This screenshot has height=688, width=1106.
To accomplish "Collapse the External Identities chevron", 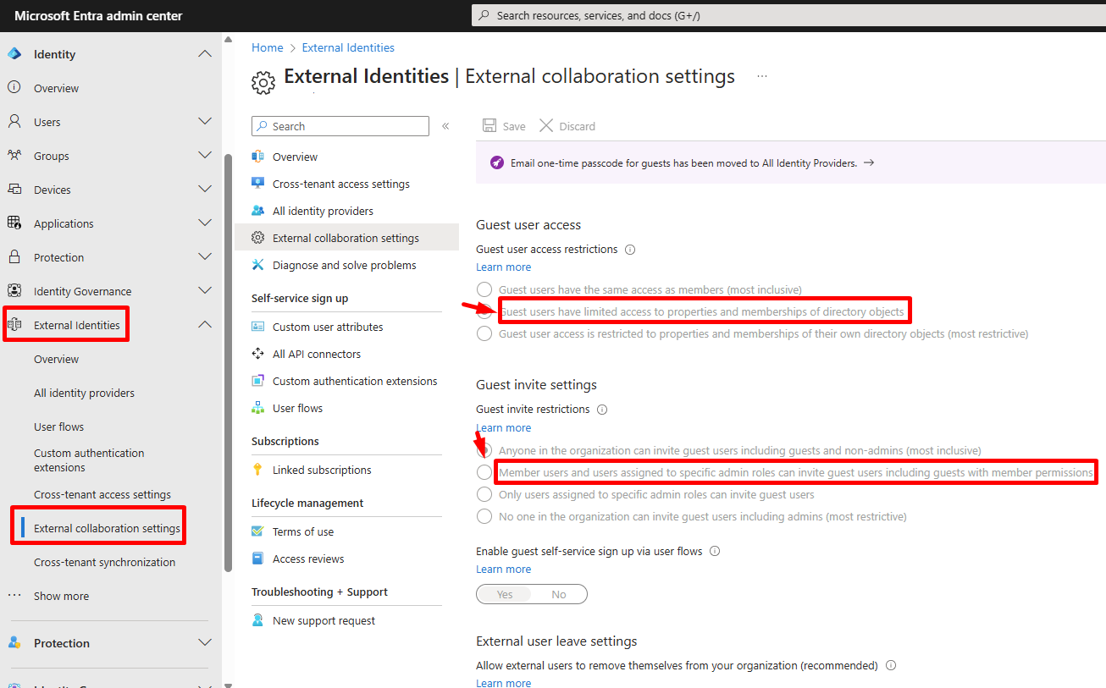I will pyautogui.click(x=205, y=324).
